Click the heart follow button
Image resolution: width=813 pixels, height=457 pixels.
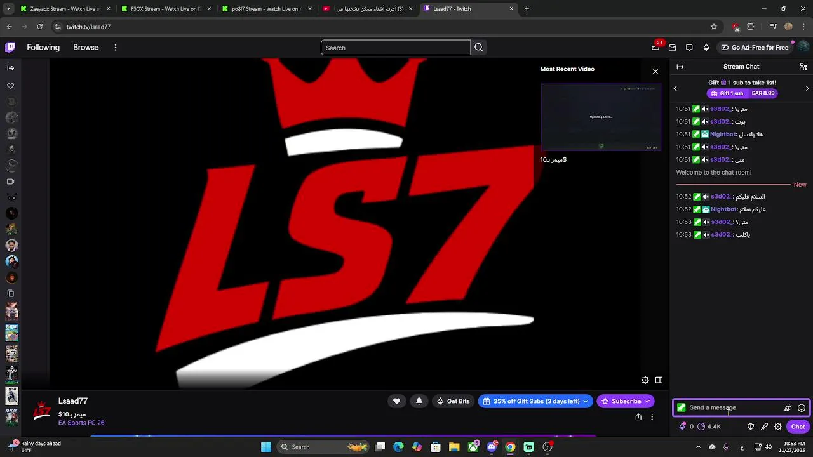tap(397, 401)
